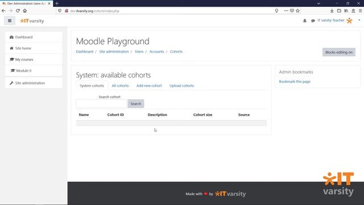Select the System cohorts tab
Screen dimensions: 364x205
click(92, 86)
